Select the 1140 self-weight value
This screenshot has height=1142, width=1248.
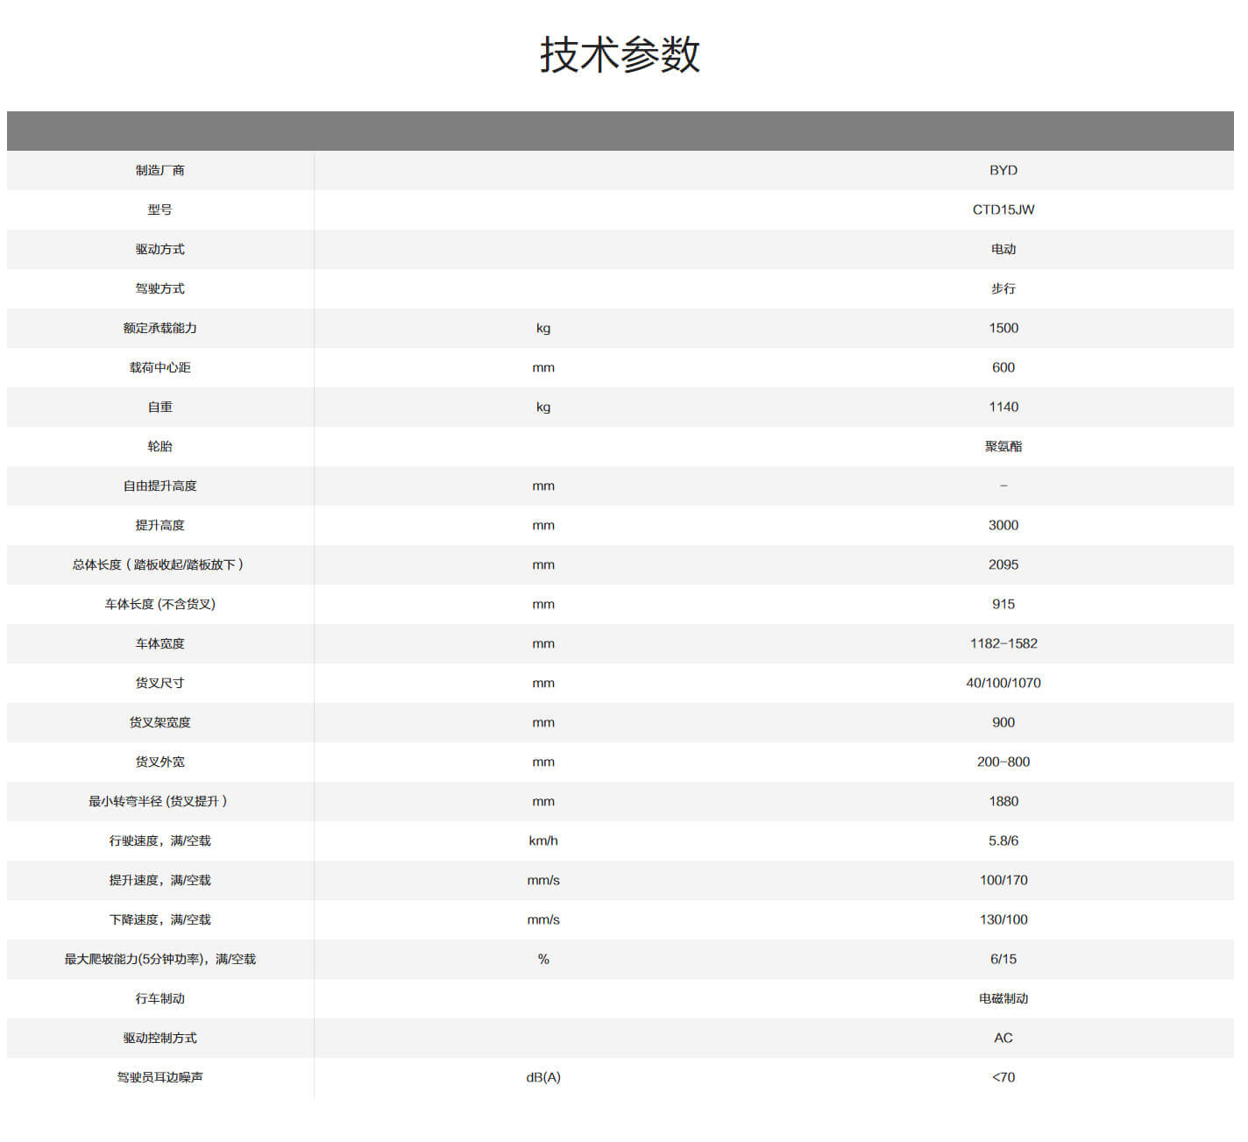(x=1003, y=407)
